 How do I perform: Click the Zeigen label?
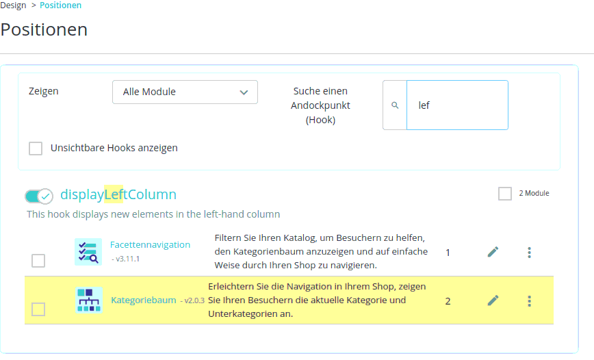click(44, 91)
